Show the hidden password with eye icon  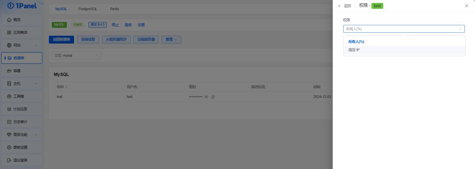pyautogui.click(x=206, y=97)
